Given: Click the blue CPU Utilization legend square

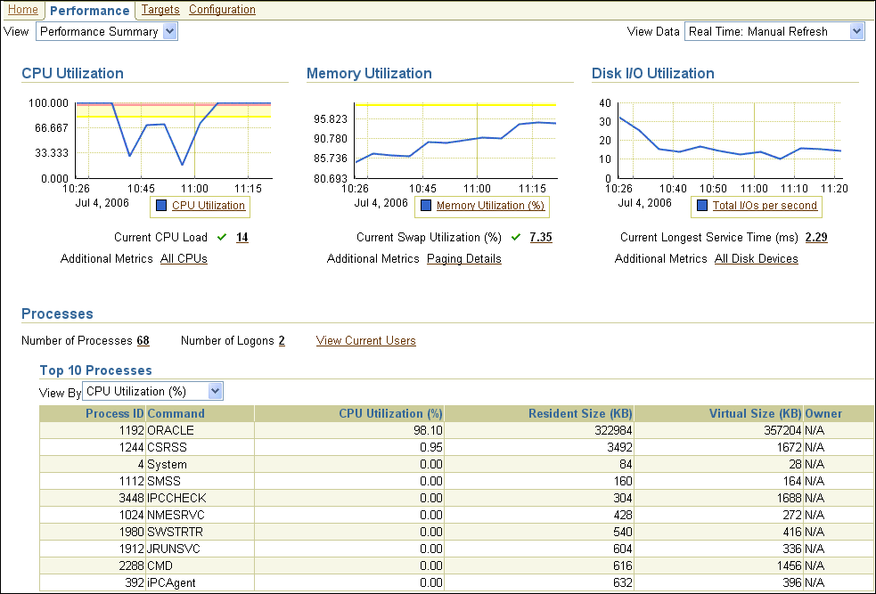Looking at the screenshot, I should point(161,206).
